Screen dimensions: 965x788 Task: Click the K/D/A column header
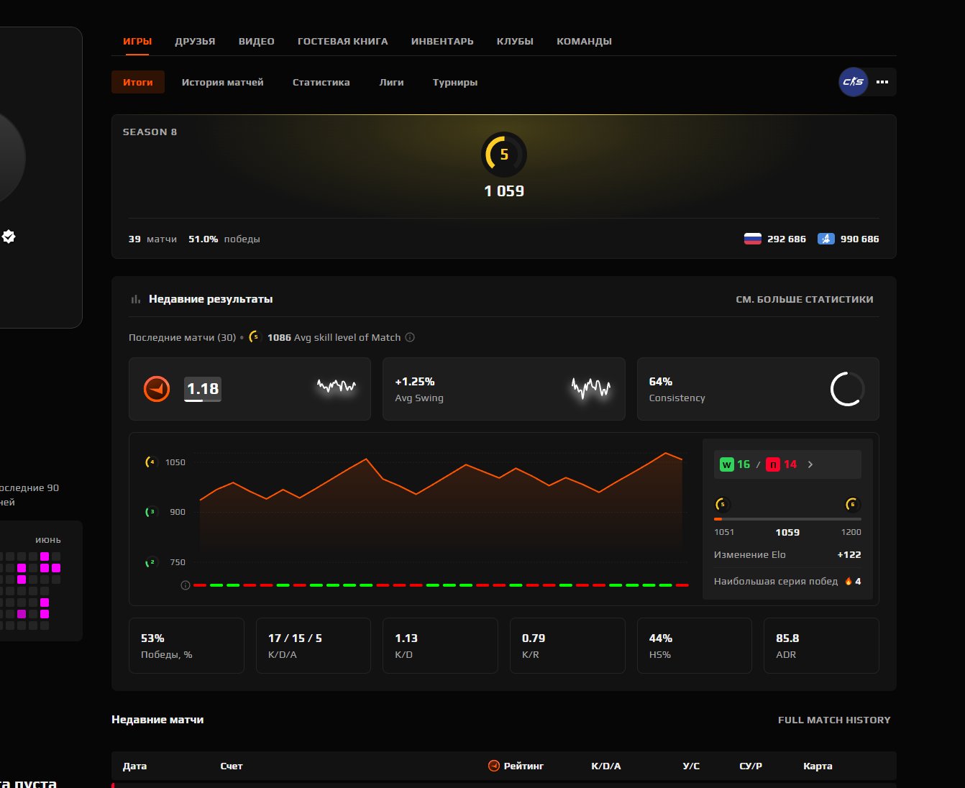(606, 766)
